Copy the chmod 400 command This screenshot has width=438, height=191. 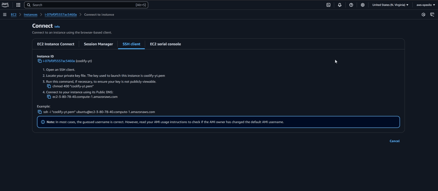click(x=49, y=86)
